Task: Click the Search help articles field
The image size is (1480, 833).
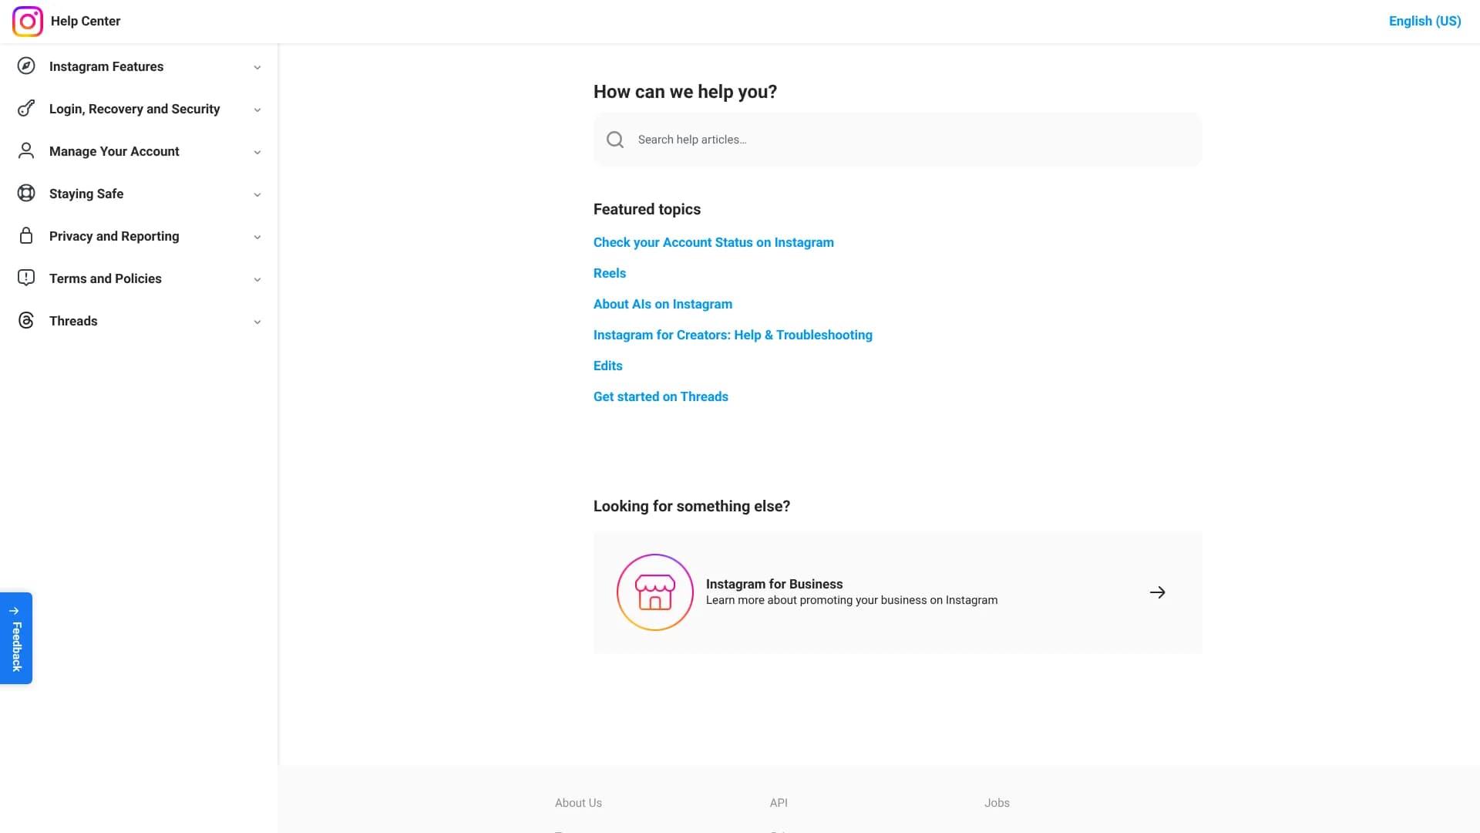Action: tap(898, 140)
